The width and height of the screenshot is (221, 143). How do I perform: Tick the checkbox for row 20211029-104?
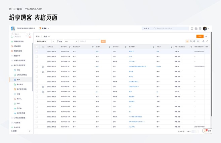click(x=37, y=117)
